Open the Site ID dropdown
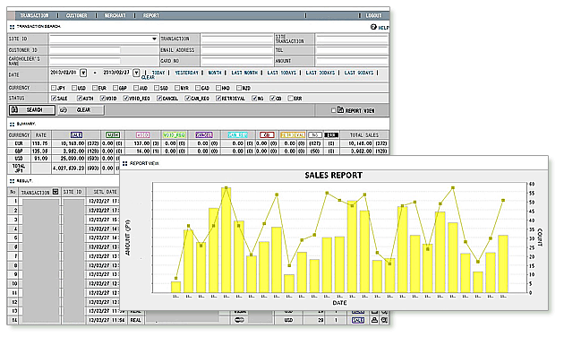Image resolution: width=564 pixels, height=337 pixels. (x=154, y=39)
